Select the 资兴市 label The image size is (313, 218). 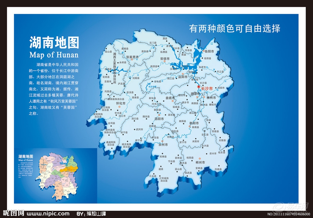(x=213, y=154)
